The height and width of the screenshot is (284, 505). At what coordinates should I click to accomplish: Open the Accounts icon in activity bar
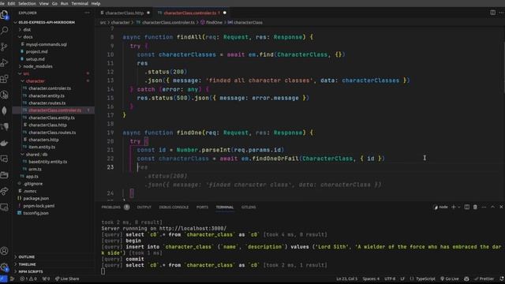5,251
